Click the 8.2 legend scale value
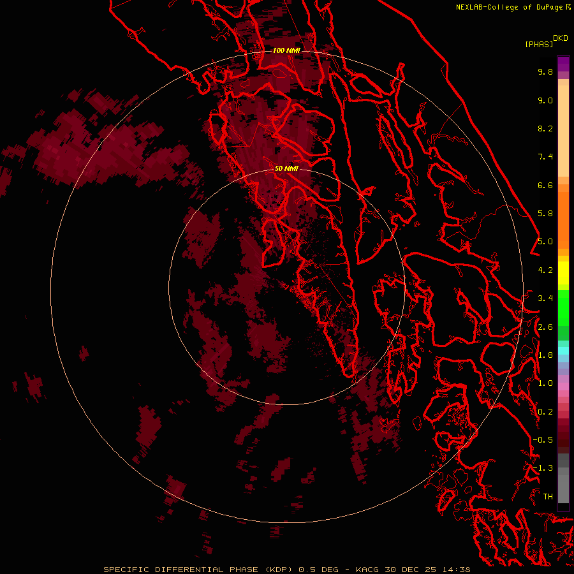Screen dimensions: 574x574 545,128
